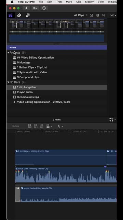Open the All Clips filter dropdown
The height and width of the screenshot is (220, 123).
pos(81,15)
